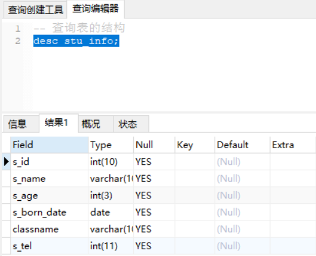Open the 结果1 tab
Viewport: 316px width, 256px height.
58,123
